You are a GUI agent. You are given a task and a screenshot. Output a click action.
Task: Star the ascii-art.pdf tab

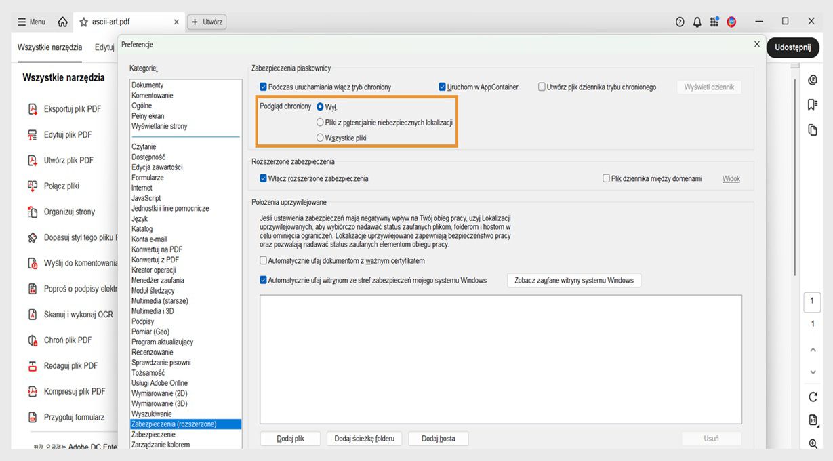[84, 22]
